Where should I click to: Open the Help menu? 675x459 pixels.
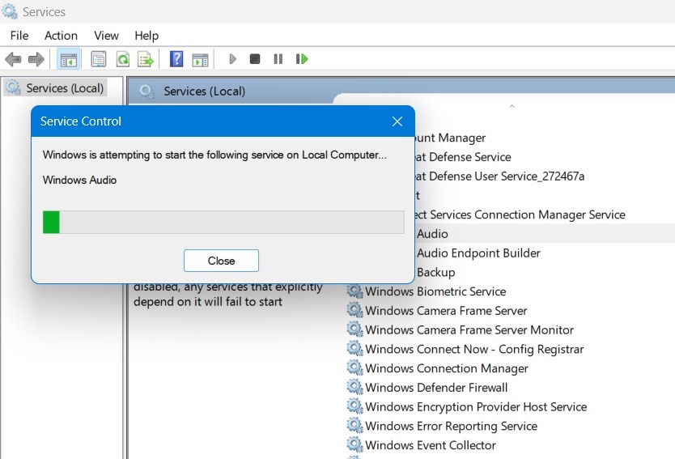click(146, 36)
